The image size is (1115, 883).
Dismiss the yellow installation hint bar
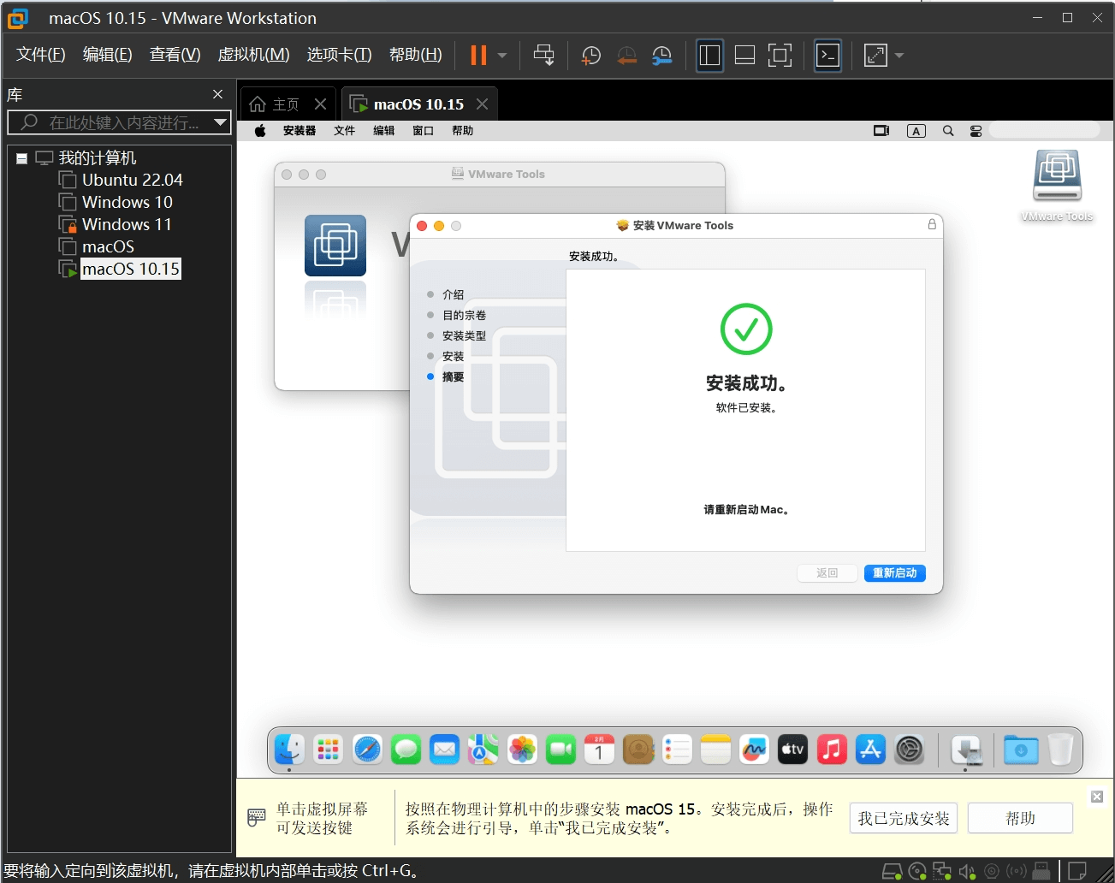(x=1097, y=797)
